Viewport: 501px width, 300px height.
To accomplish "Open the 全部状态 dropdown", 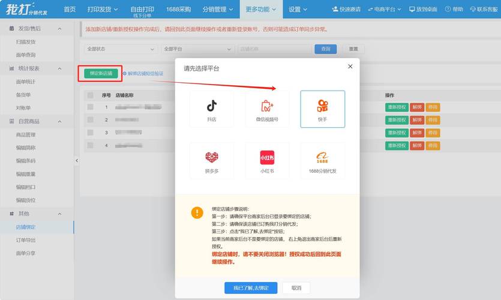I will (x=121, y=49).
